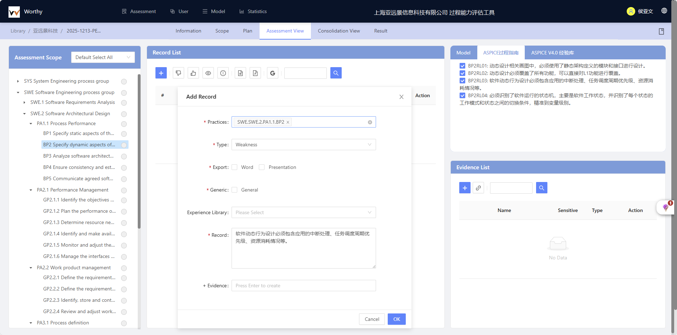677x335 pixels.
Task: Click the globe language icon in header
Action: 664,11
